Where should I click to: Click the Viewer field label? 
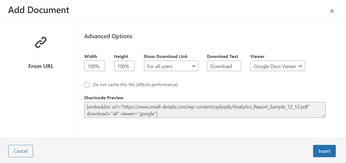coord(257,57)
